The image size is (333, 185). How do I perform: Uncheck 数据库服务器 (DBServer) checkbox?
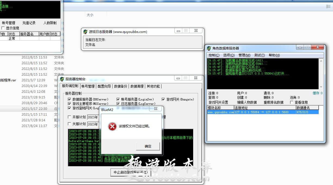pyautogui.click(x=69, y=99)
